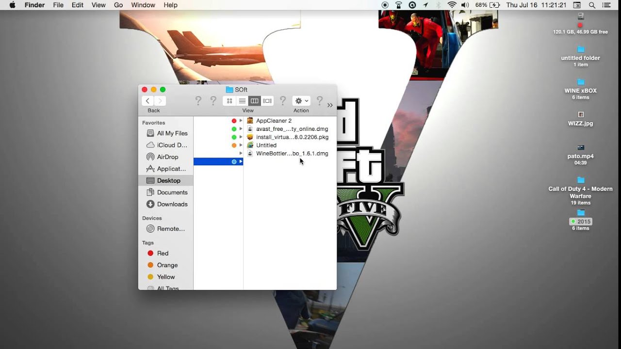Open the Edit menu
The width and height of the screenshot is (621, 349).
(x=78, y=5)
